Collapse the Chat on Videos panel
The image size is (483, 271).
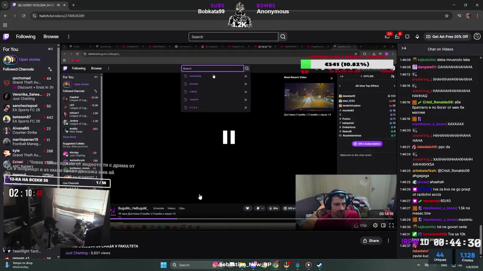coord(404,49)
